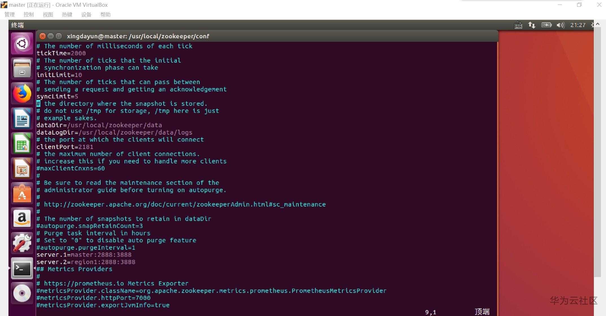The width and height of the screenshot is (606, 316).
Task: Open System Settings gear-and-wrench icon
Action: coord(22,243)
